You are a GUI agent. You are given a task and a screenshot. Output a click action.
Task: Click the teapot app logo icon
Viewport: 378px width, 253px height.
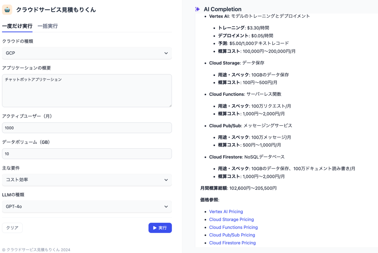pos(8,9)
